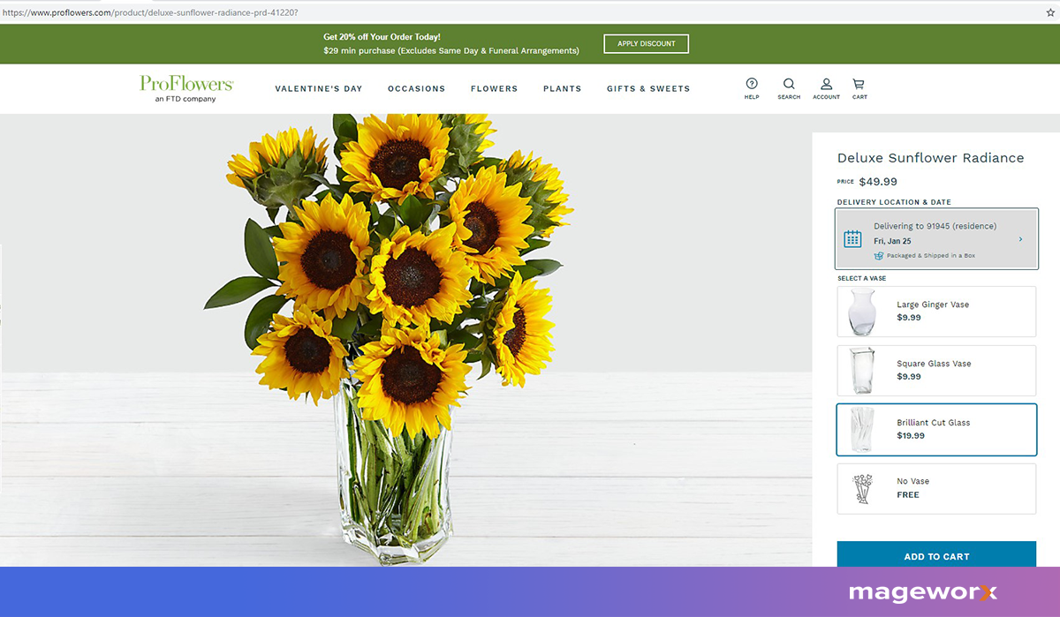The width and height of the screenshot is (1060, 617).
Task: Click the ProFlowers logo
Action: (x=186, y=87)
